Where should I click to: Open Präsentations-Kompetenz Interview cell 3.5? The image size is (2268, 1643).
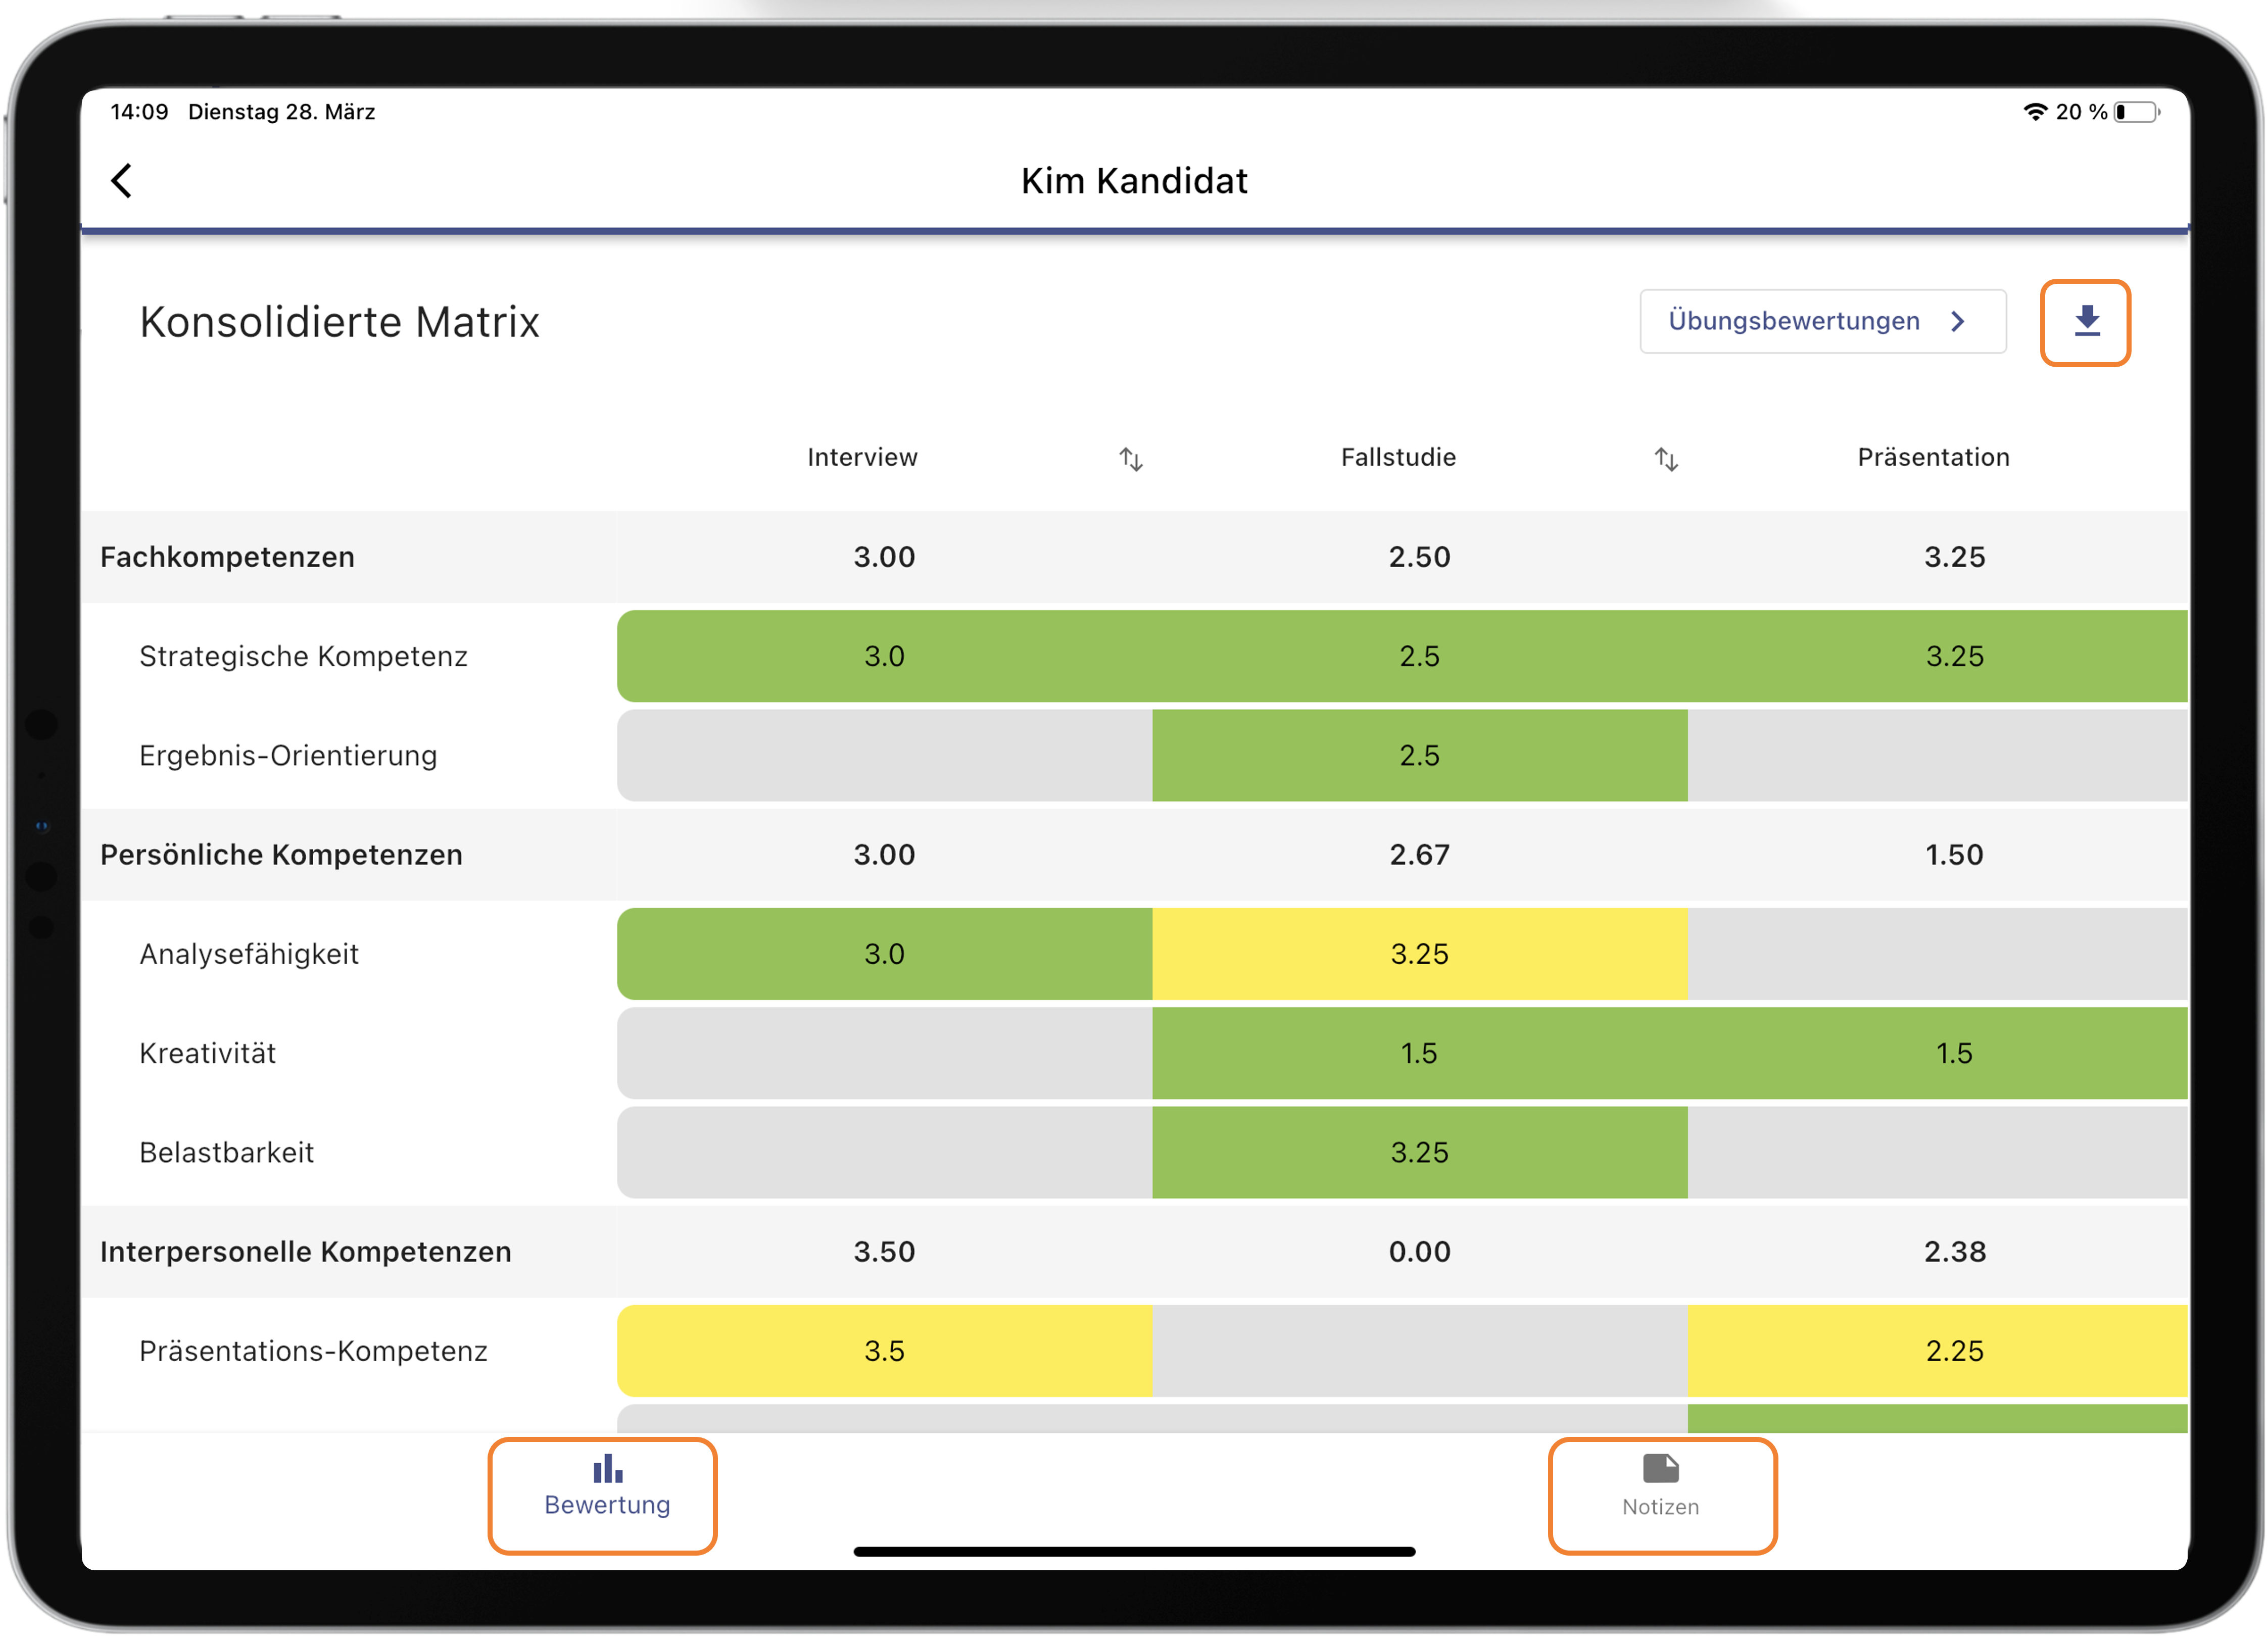pos(884,1350)
